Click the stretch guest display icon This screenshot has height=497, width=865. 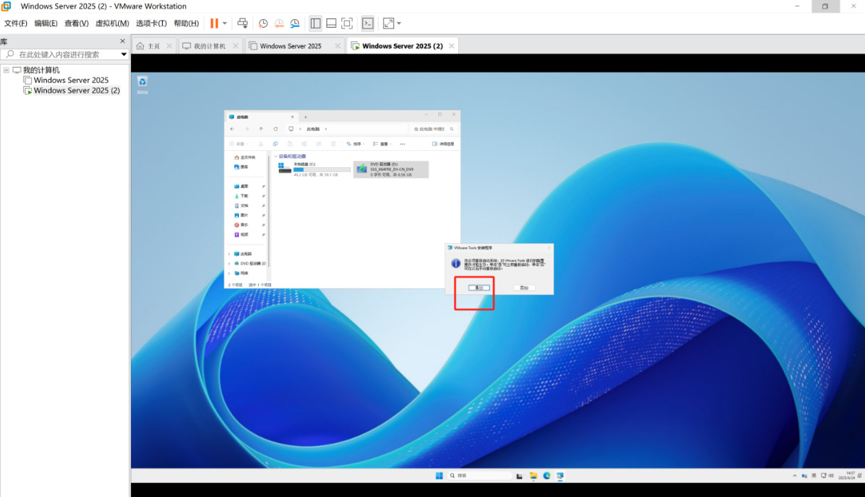[388, 23]
